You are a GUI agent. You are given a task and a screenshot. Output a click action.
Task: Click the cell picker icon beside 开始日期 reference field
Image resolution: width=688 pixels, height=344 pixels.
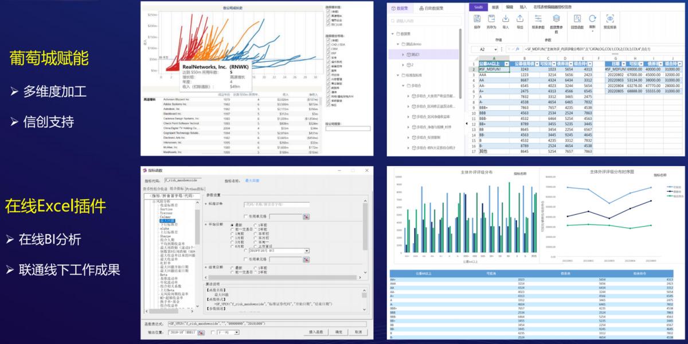(x=306, y=259)
